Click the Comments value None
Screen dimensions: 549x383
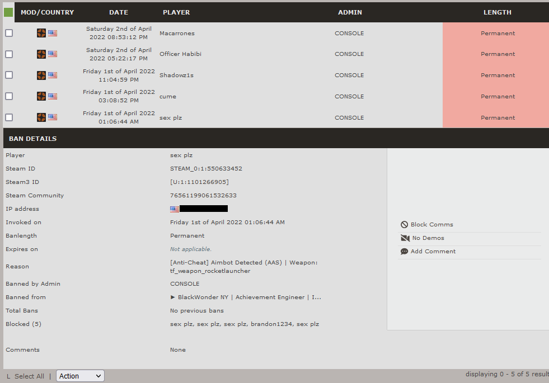click(x=178, y=350)
